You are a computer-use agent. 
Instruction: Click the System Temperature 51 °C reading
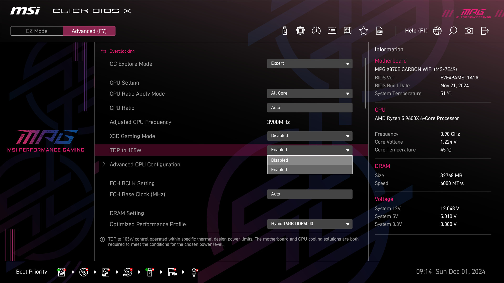click(x=446, y=94)
